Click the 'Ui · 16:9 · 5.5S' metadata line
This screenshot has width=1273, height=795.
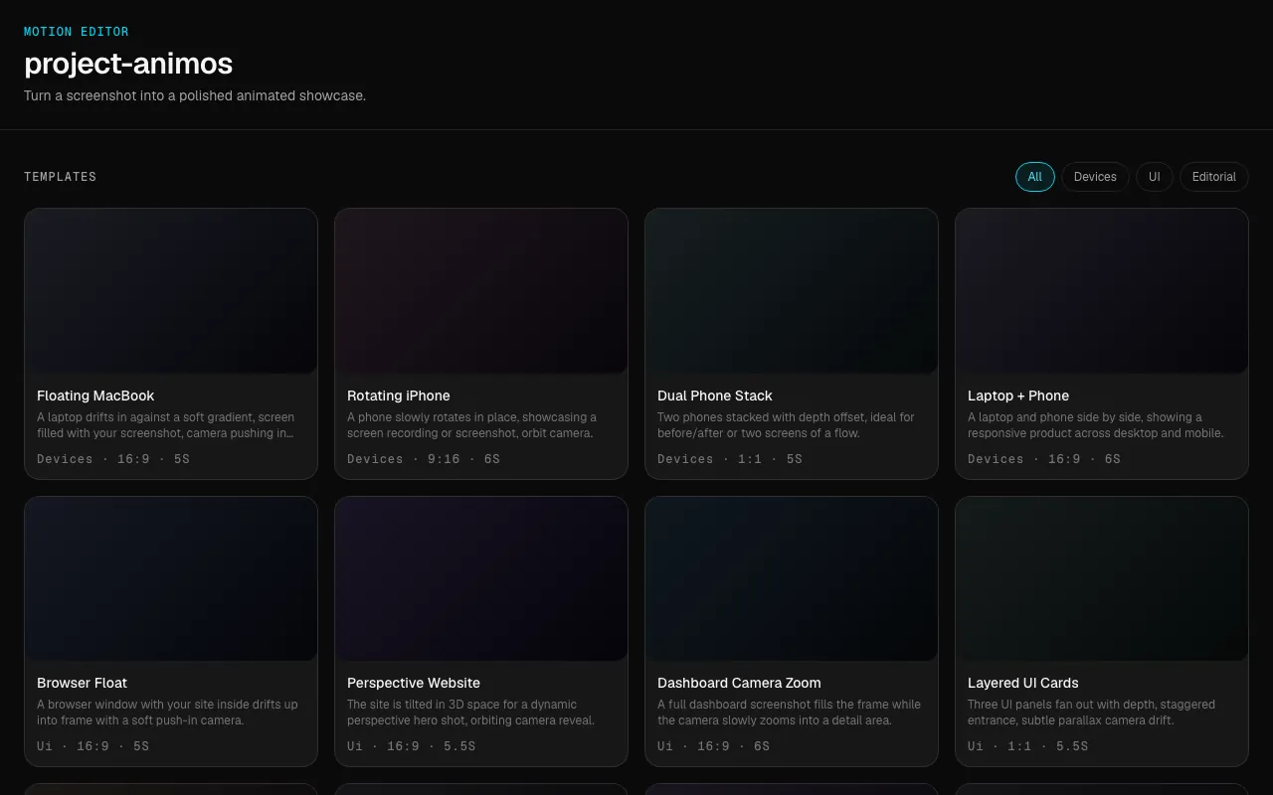(x=411, y=746)
